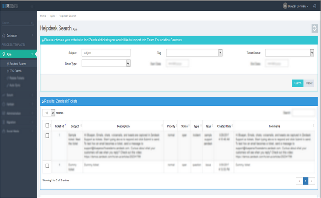Click the logout icon in top bar
Screen dimensions: 321x198
coord(315,6)
